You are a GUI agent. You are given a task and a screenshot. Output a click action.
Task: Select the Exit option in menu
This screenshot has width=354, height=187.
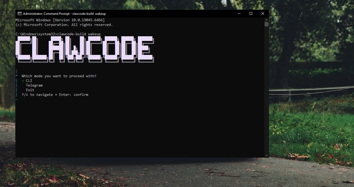pyautogui.click(x=30, y=90)
